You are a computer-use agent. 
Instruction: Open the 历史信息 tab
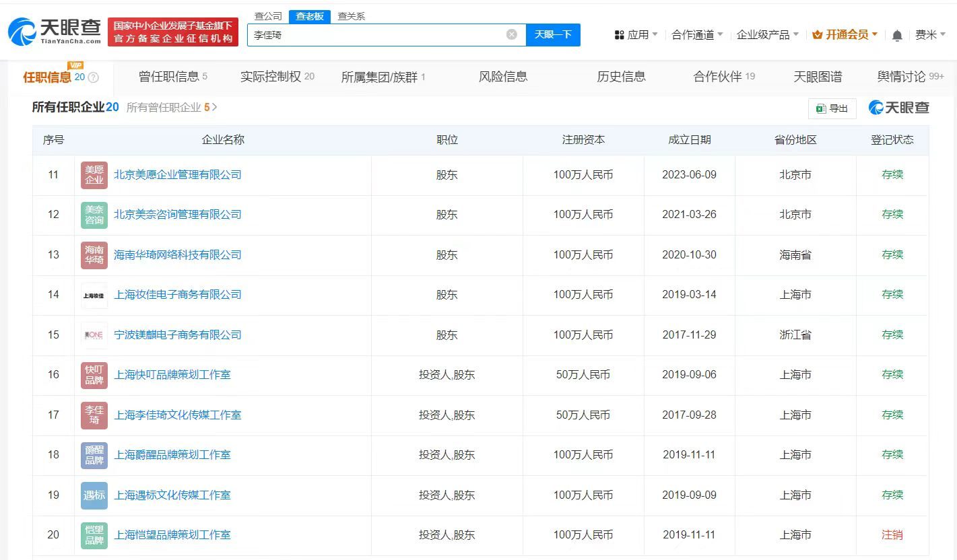tap(621, 77)
